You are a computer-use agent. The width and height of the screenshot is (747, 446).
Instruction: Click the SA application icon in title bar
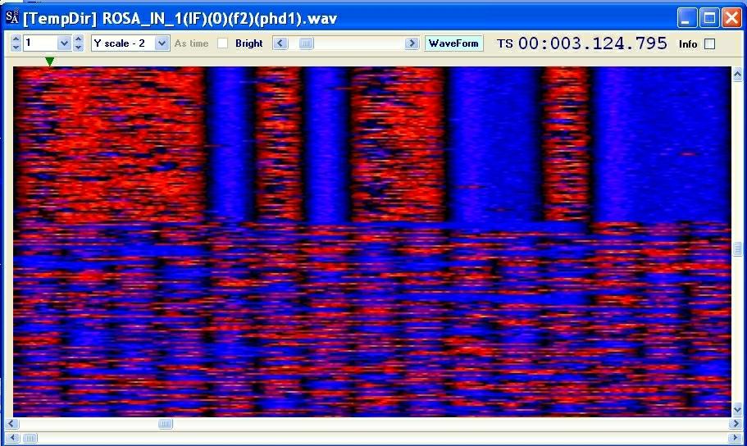pyautogui.click(x=12, y=18)
